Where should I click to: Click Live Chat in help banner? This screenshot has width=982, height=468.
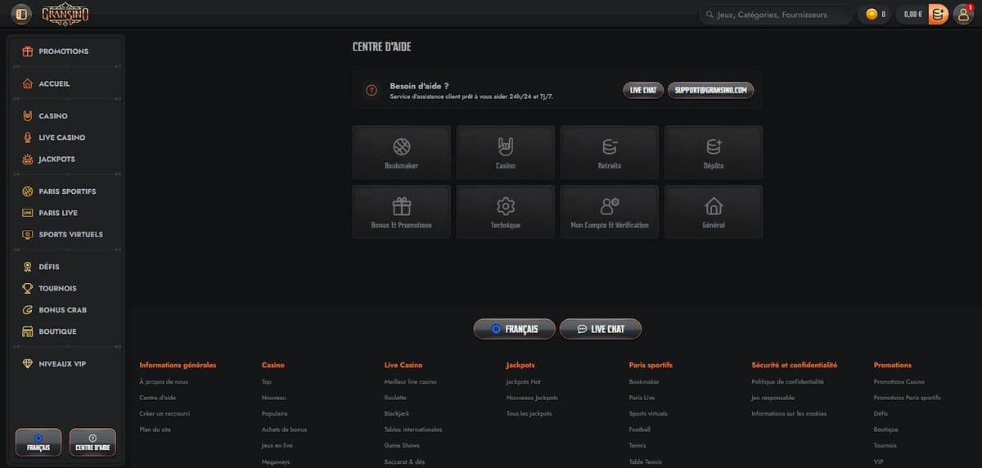click(642, 90)
